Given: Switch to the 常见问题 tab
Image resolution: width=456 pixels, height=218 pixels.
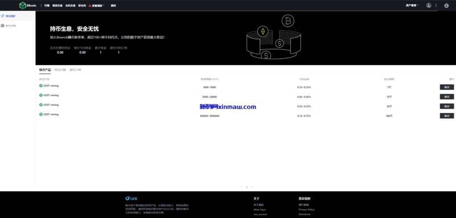Looking at the screenshot, I should click(60, 70).
